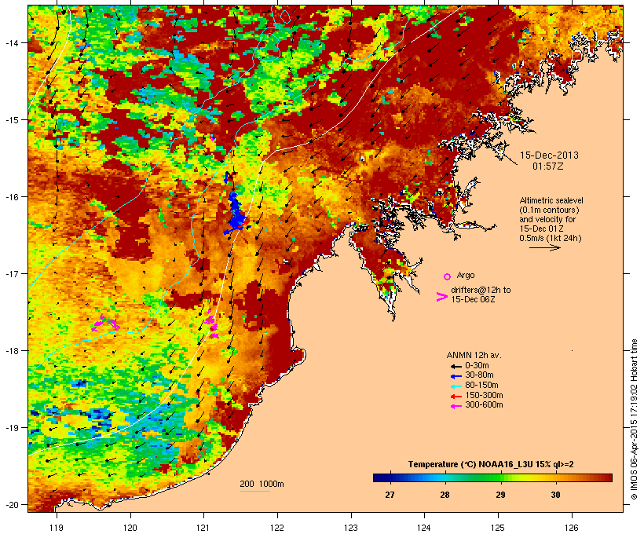
Task: Click the magenta drifters legend arrowhead
Action: tap(441, 297)
